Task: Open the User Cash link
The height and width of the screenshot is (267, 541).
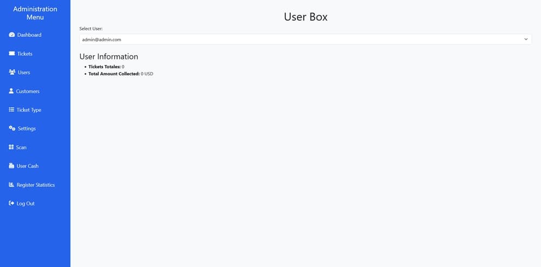Action: click(x=28, y=166)
